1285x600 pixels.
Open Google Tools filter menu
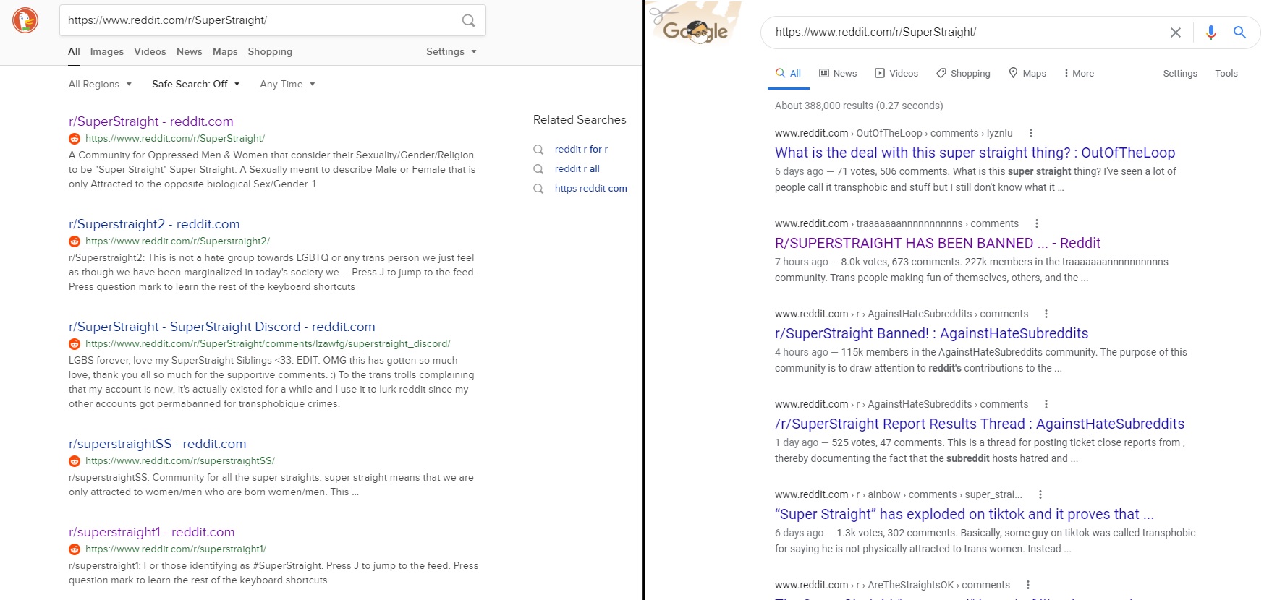[1226, 74]
